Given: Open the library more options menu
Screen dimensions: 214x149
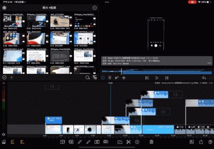Looking at the screenshot, I should 95,7.
